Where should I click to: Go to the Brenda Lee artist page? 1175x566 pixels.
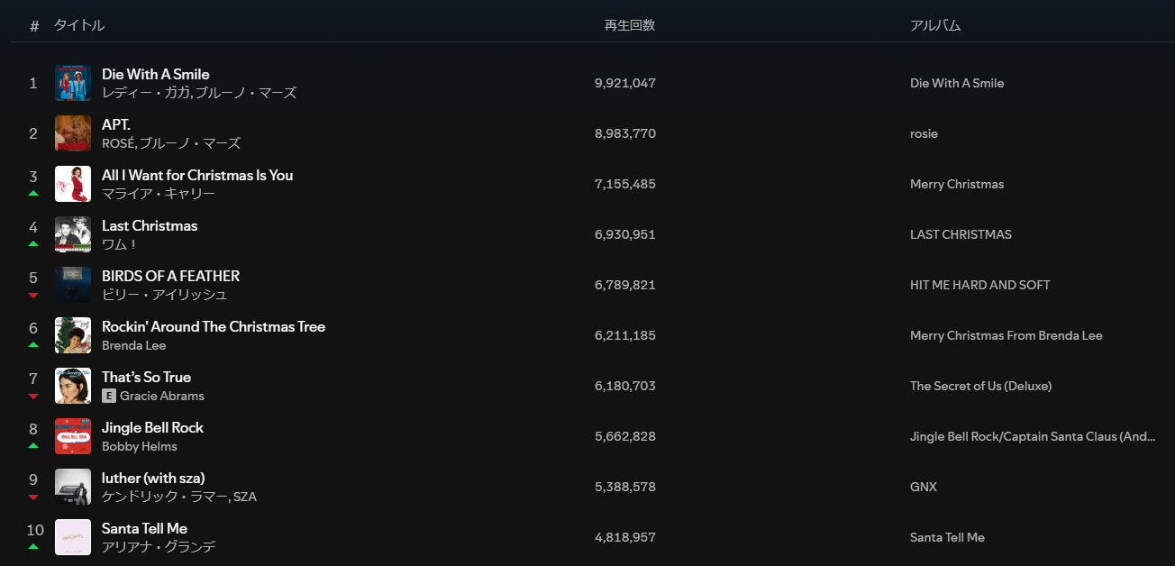tap(134, 345)
